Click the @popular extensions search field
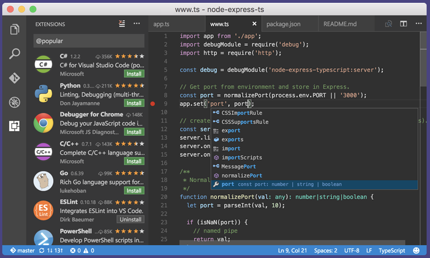Viewport: 430px width, 258px height. 89,41
